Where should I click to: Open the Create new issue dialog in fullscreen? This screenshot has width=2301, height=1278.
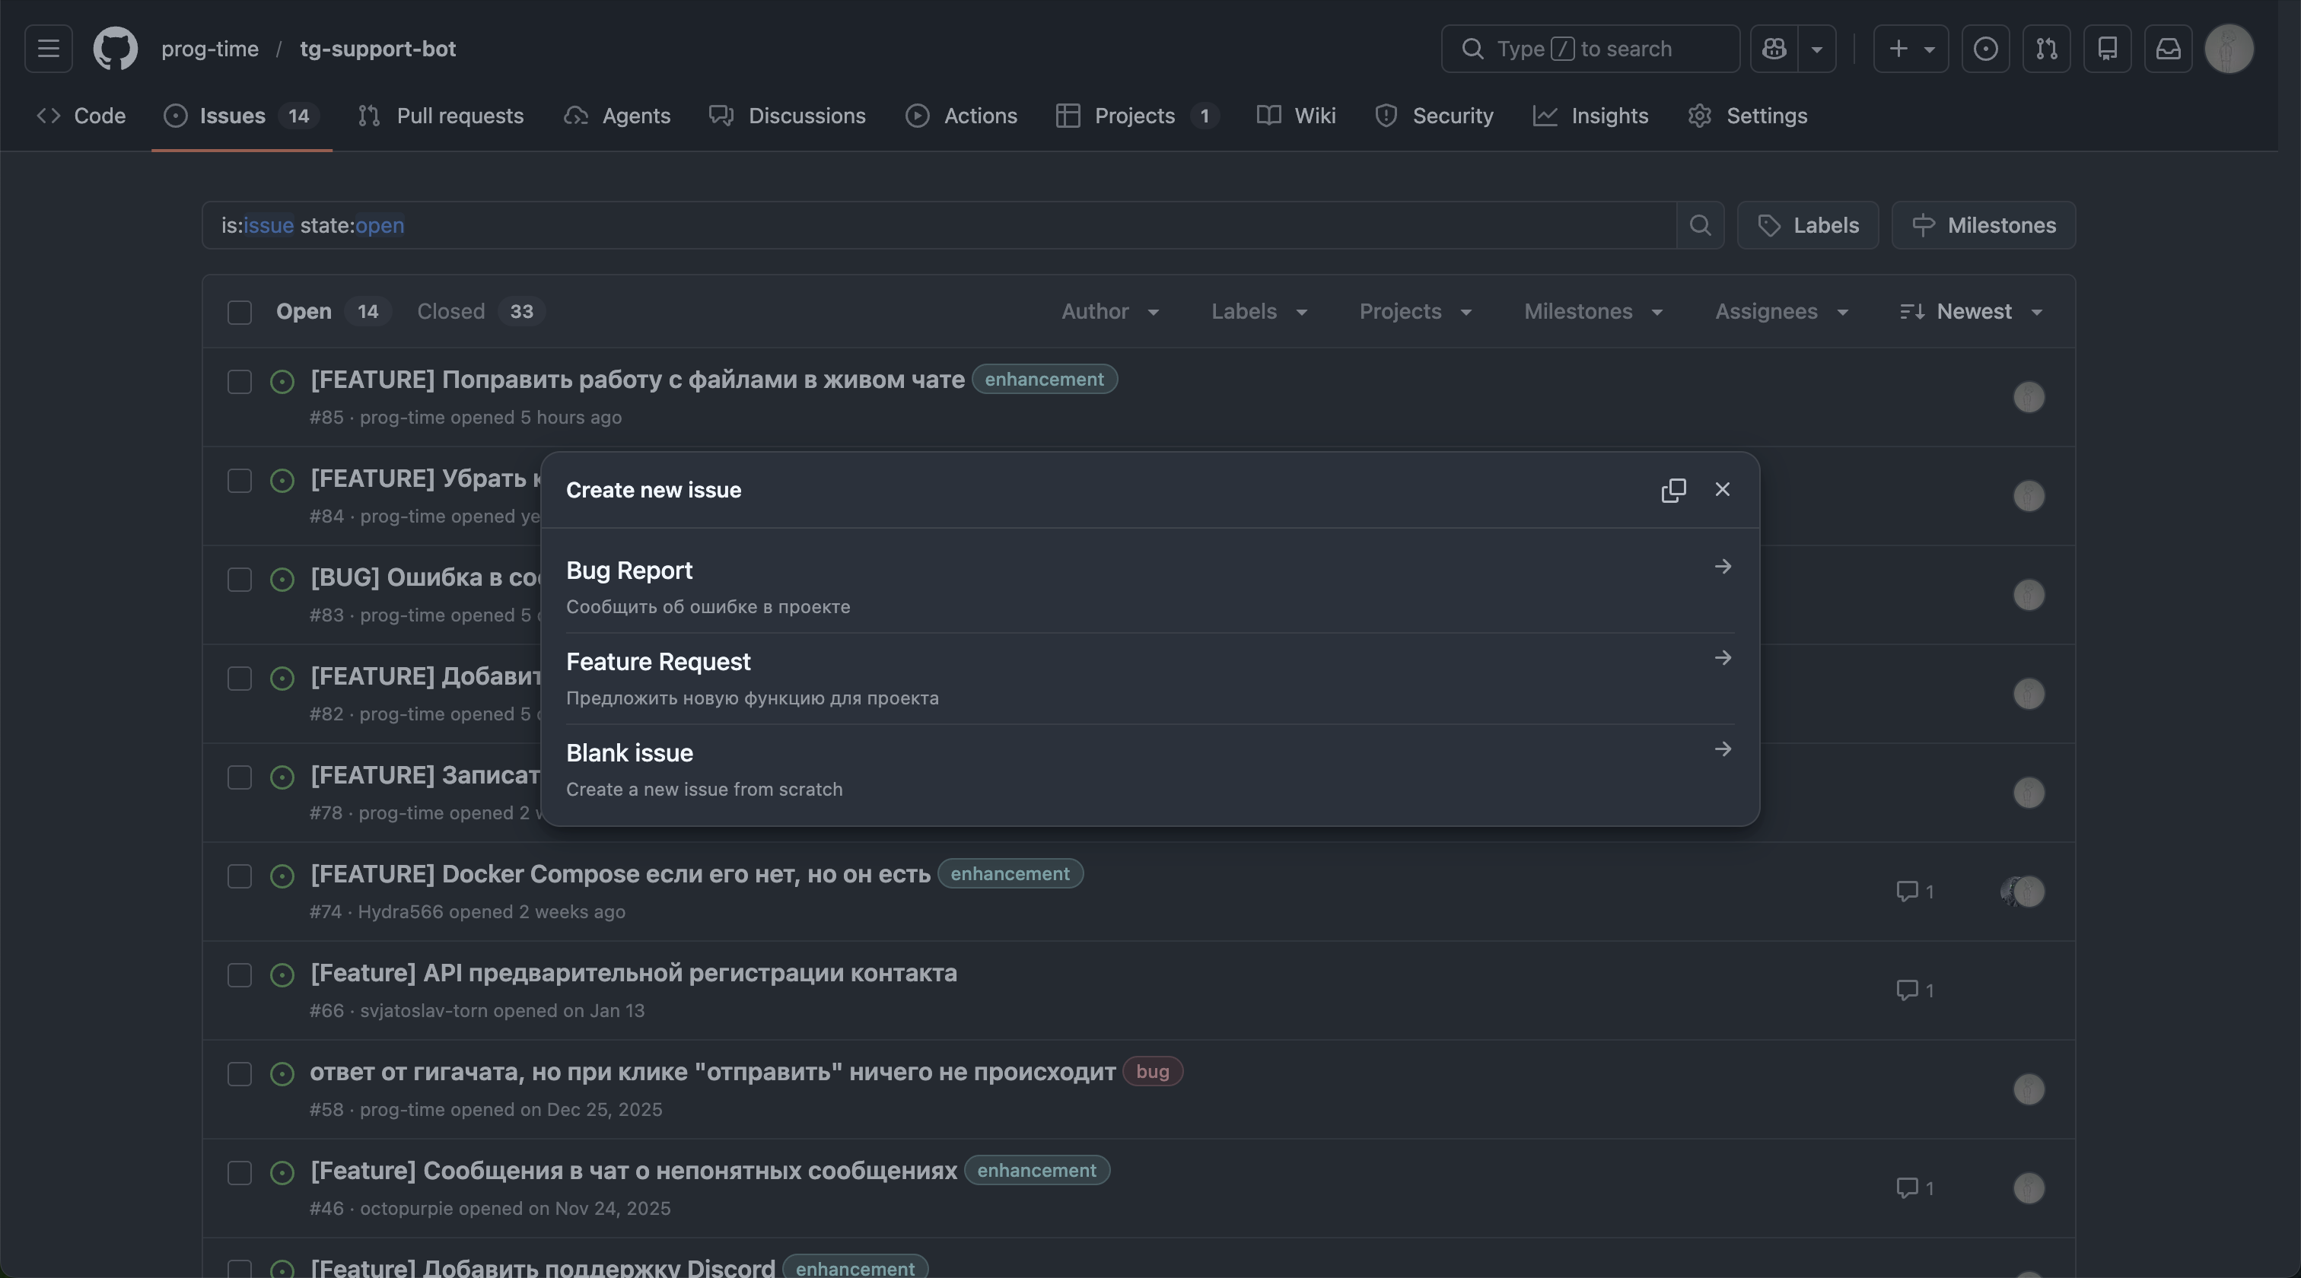tap(1673, 489)
